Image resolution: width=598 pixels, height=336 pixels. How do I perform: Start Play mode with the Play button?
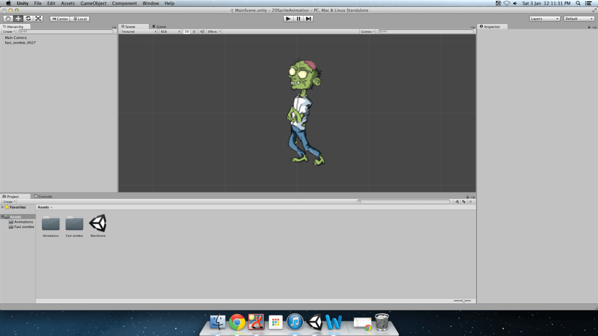click(288, 19)
